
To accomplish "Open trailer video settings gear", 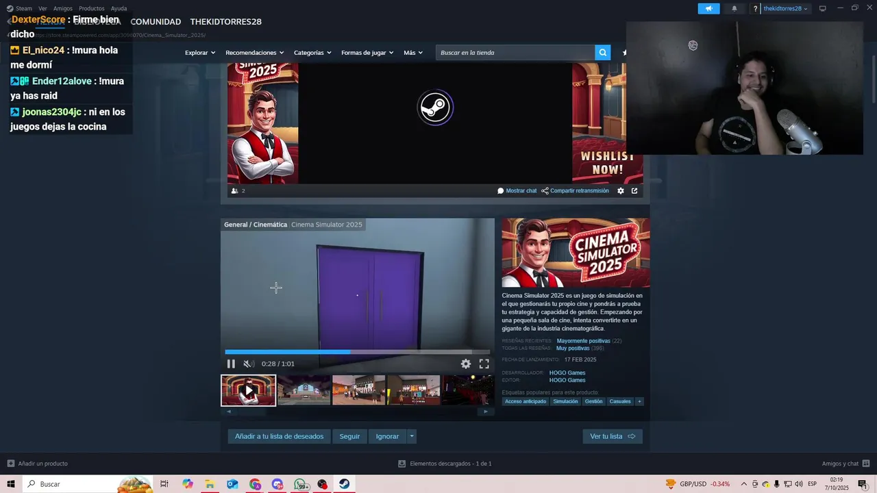I will pos(466,364).
